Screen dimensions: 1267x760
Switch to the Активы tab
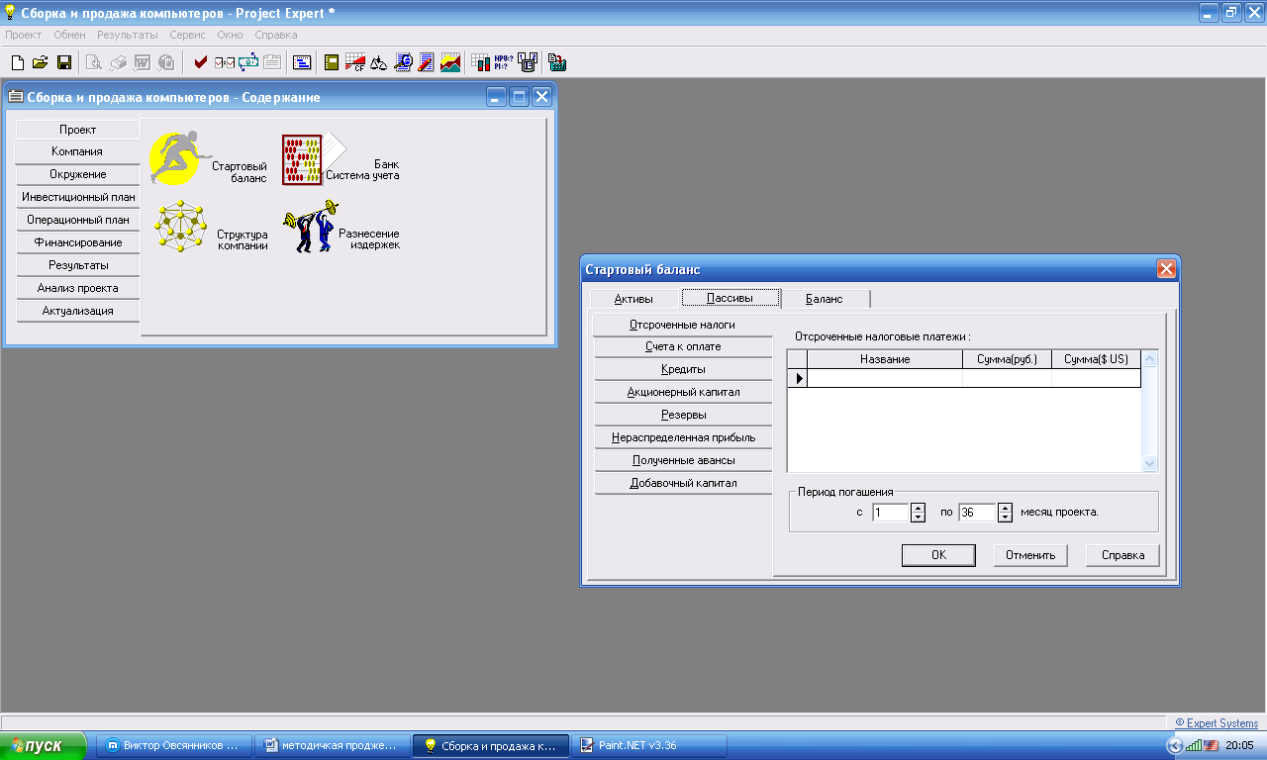coord(633,299)
